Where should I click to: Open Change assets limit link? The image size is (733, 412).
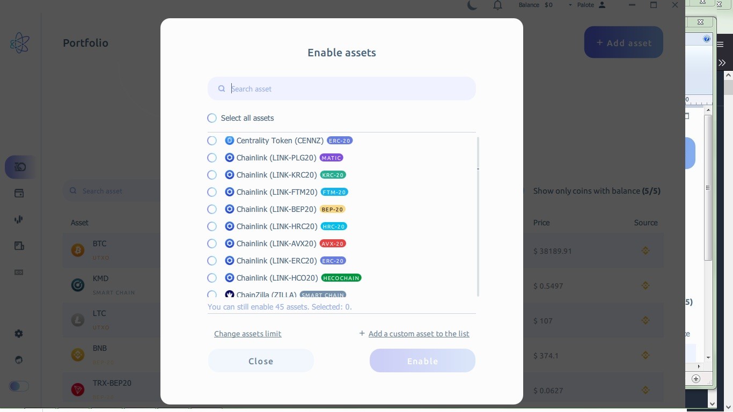[x=247, y=334]
